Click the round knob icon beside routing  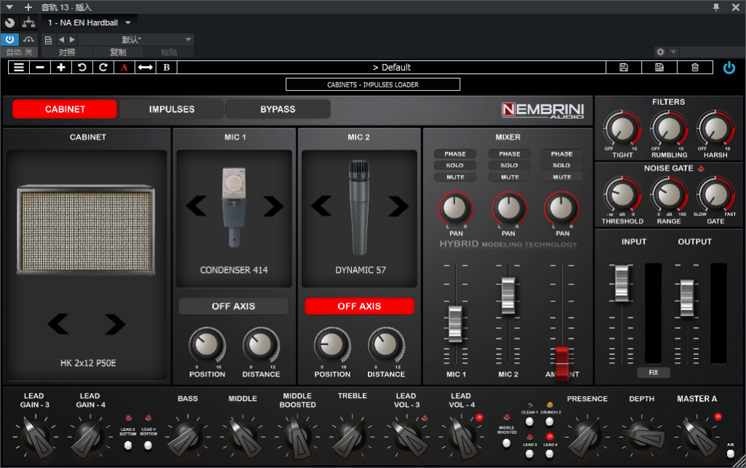pyautogui.click(x=9, y=23)
